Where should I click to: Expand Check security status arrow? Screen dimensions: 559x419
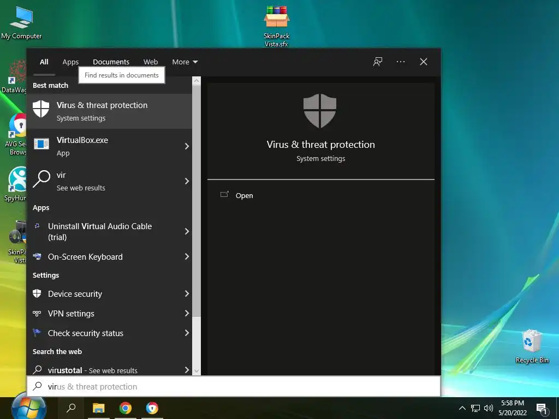pyautogui.click(x=187, y=332)
